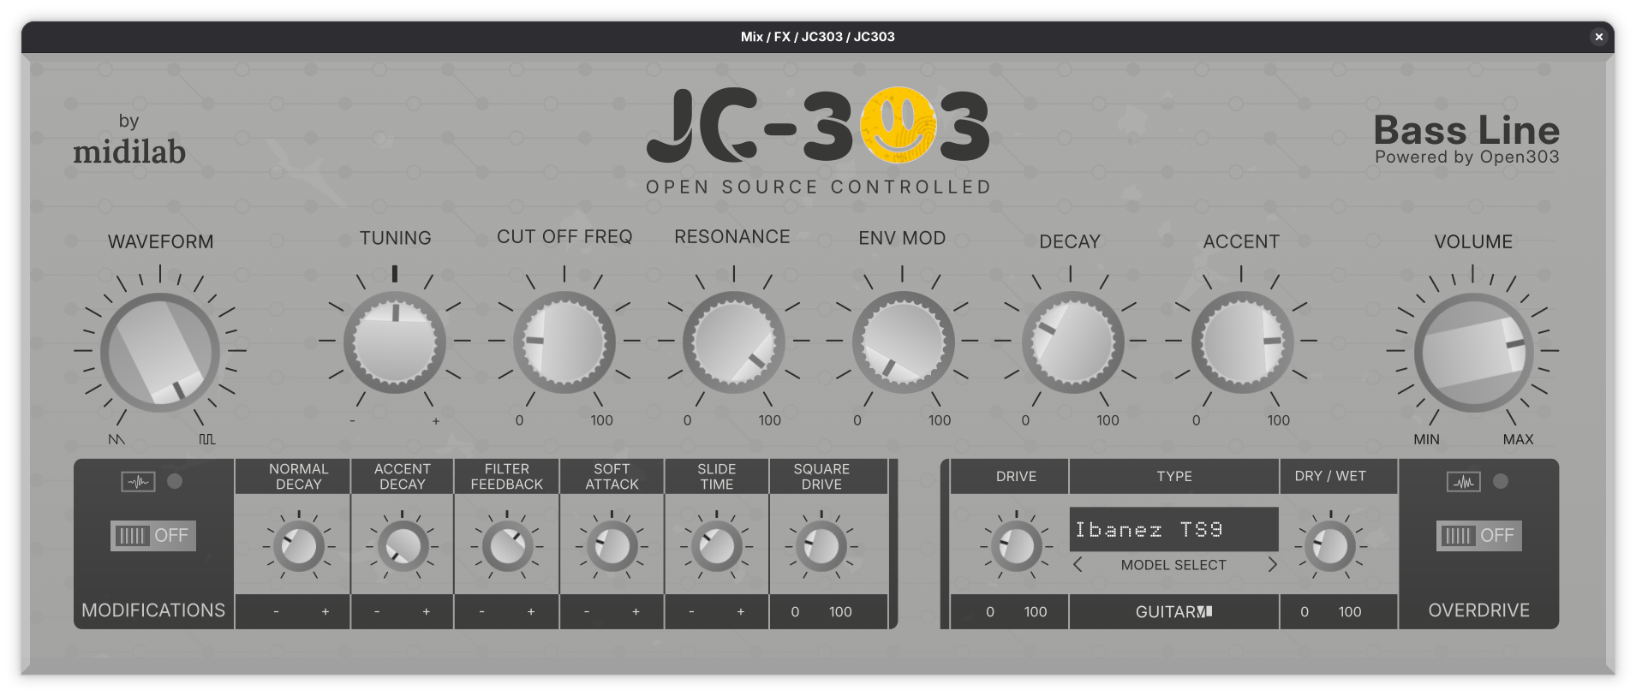Toggle the Modifications OFF switch

pos(153,536)
